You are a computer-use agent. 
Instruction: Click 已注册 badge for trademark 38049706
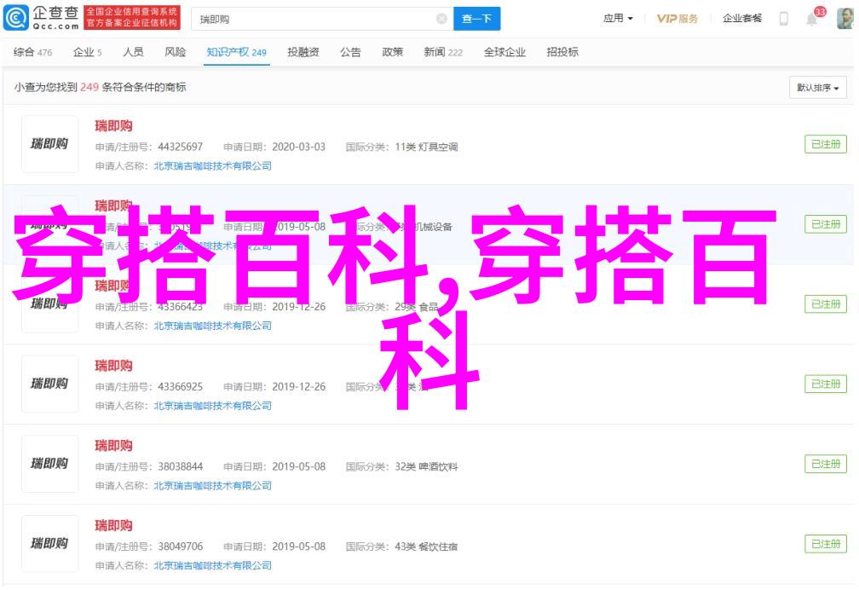tap(826, 544)
